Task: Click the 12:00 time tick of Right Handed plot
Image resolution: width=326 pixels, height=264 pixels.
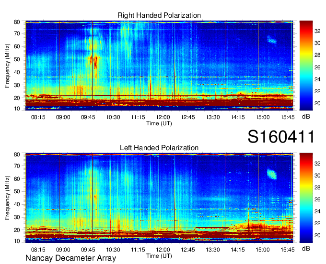Action: click(163, 117)
